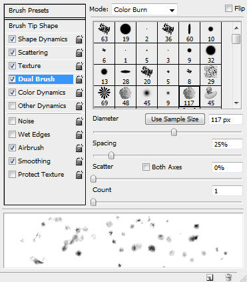This screenshot has width=247, height=282.
Task: Select the 28 flat ellipse brush
Action: pos(126,75)
